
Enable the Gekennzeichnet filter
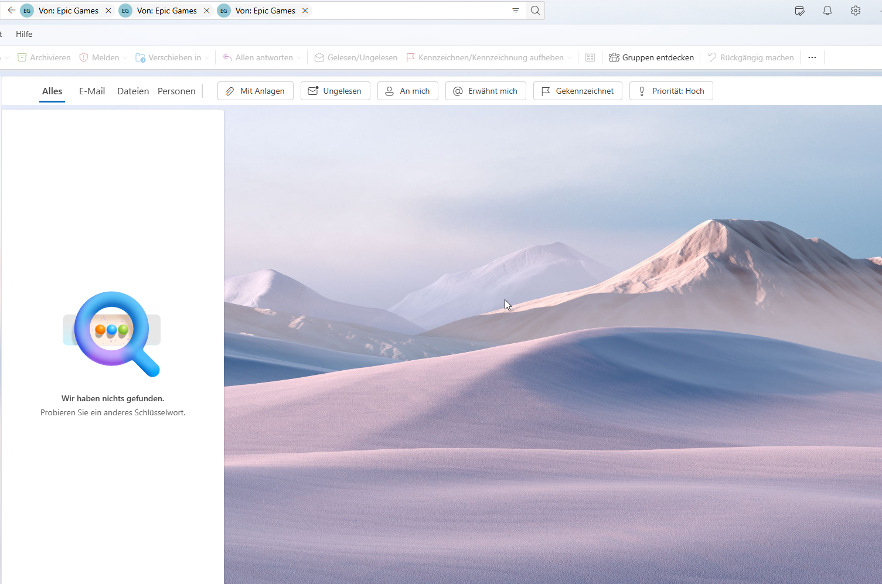tap(578, 91)
